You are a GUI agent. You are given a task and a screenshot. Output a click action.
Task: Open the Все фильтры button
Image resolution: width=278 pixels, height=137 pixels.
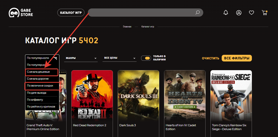pos(237,58)
